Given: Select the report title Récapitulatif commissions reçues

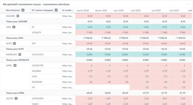Looking at the screenshot, I should 36,4.
